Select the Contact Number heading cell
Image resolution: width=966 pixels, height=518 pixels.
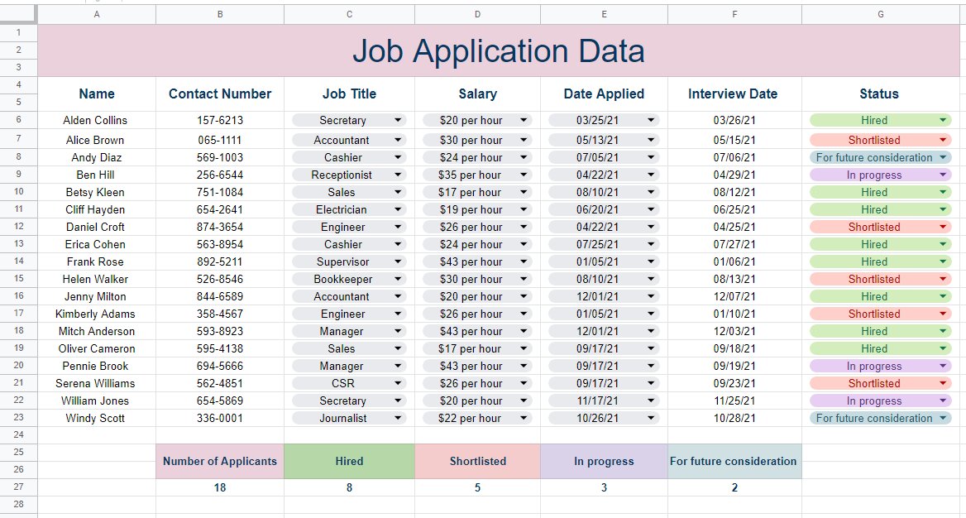coord(220,94)
